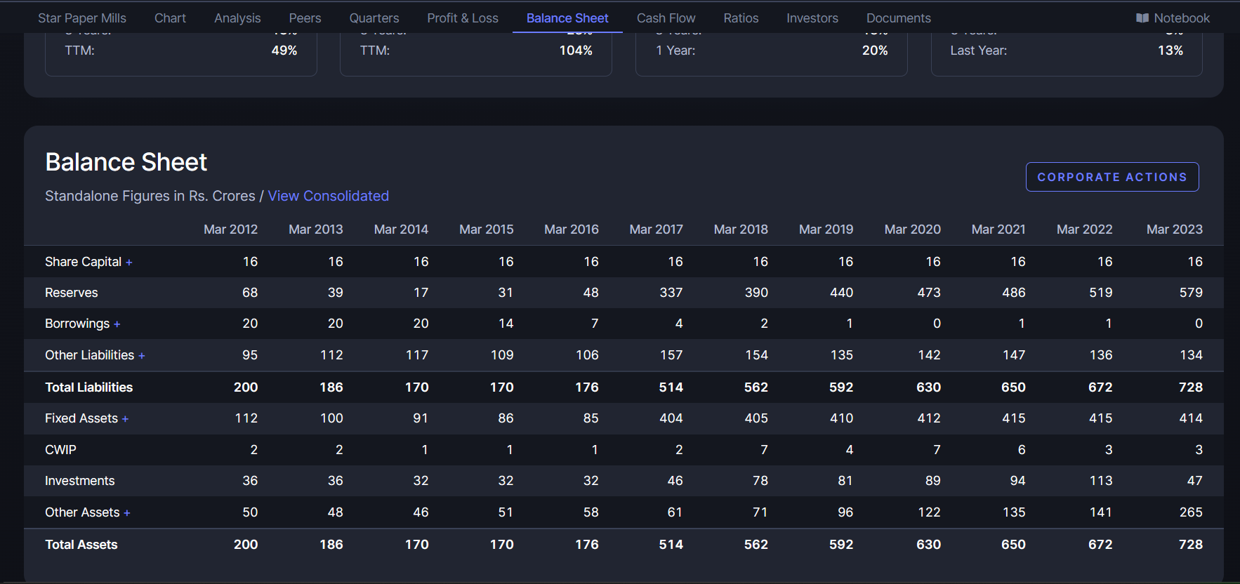Navigate to the Cash Flow tab
The height and width of the screenshot is (584, 1240).
pos(666,18)
